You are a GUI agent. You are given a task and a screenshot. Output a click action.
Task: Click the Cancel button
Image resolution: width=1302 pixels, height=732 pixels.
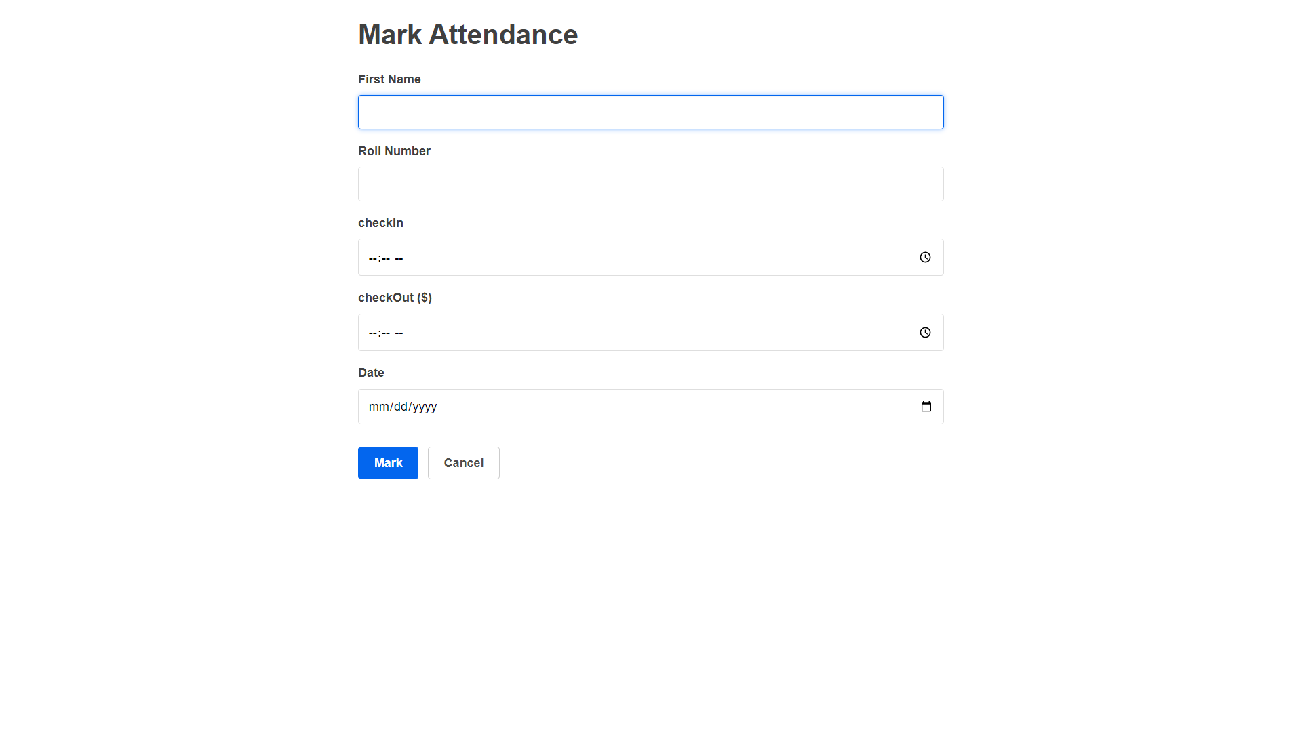463,462
